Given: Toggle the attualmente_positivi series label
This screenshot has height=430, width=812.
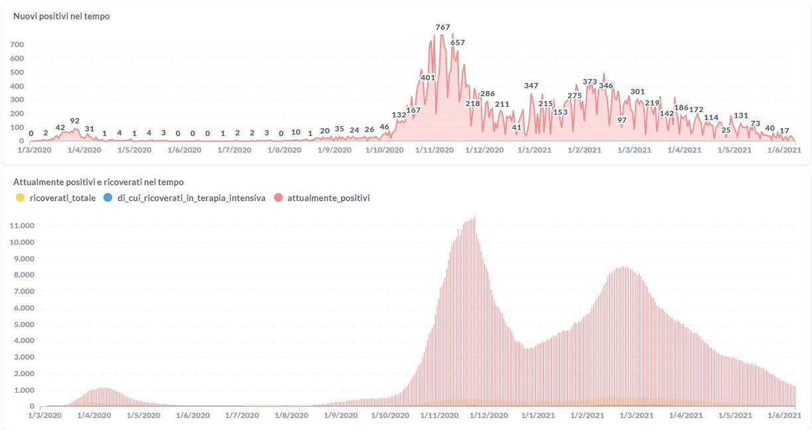Looking at the screenshot, I should pos(328,198).
